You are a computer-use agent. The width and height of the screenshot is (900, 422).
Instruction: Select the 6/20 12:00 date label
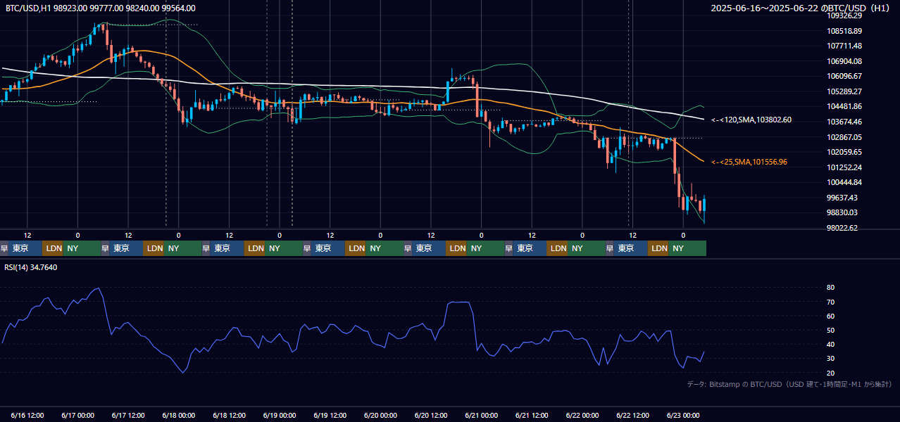431,415
